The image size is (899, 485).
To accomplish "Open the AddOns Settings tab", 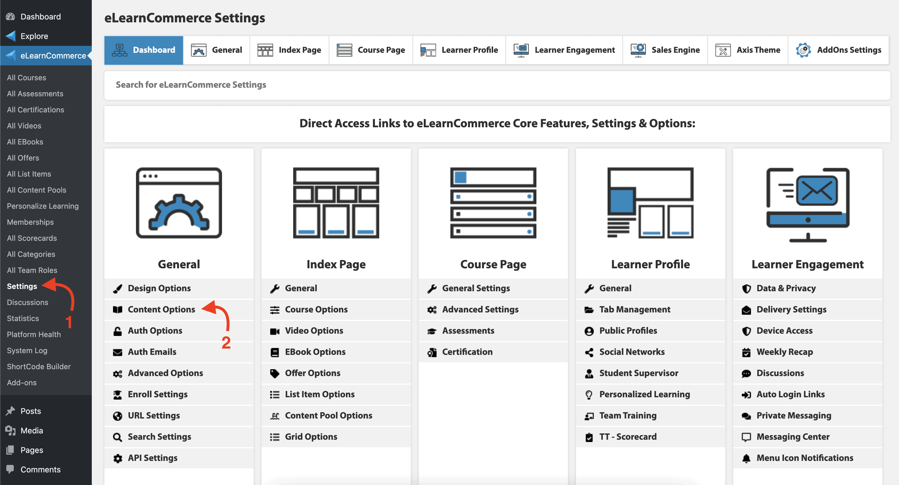I will [x=838, y=50].
